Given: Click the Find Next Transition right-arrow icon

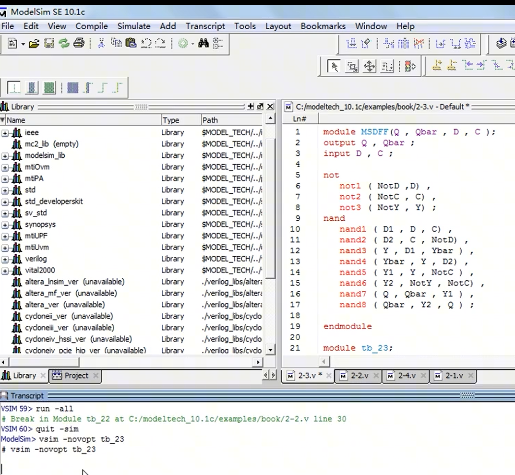Looking at the screenshot, I should click(x=481, y=65).
